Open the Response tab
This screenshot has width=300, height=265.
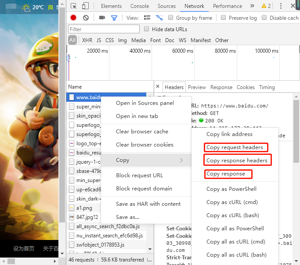click(x=221, y=87)
